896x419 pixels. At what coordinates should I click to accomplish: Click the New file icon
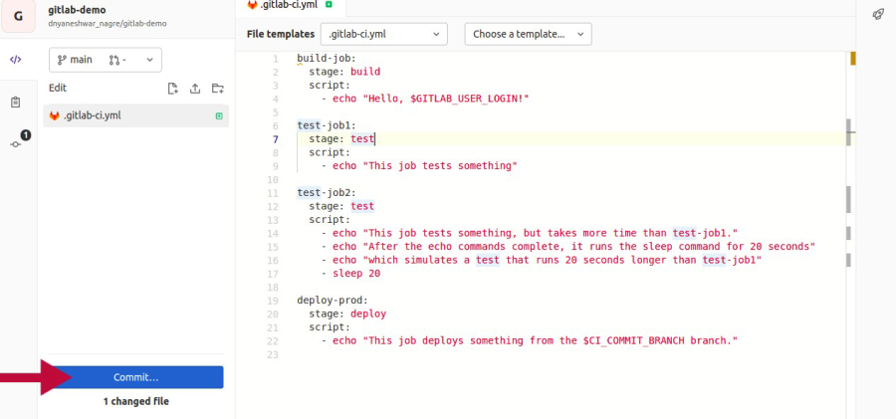tap(173, 88)
